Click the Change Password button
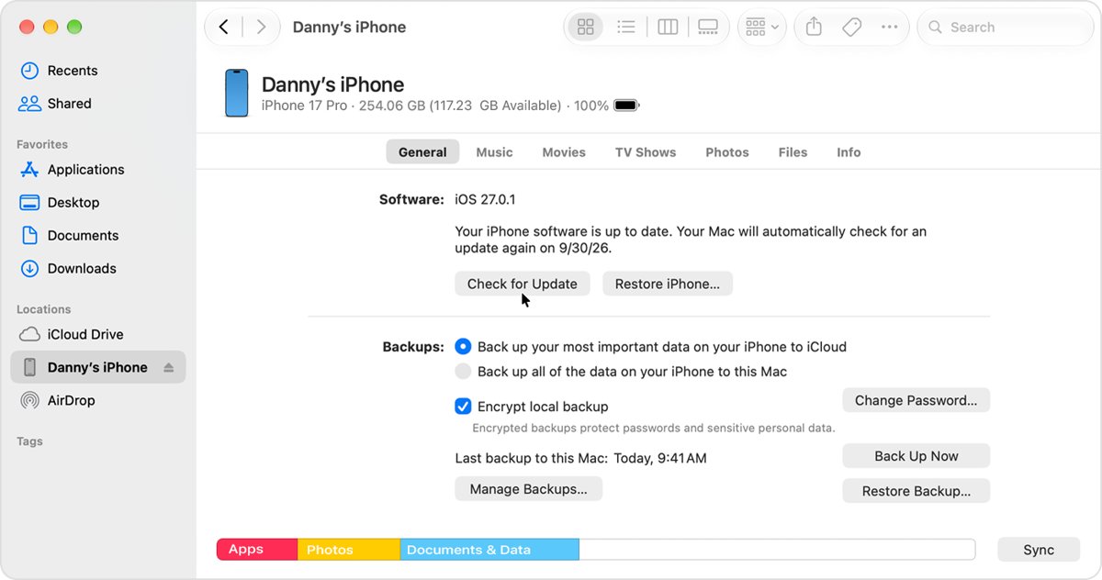 916,400
